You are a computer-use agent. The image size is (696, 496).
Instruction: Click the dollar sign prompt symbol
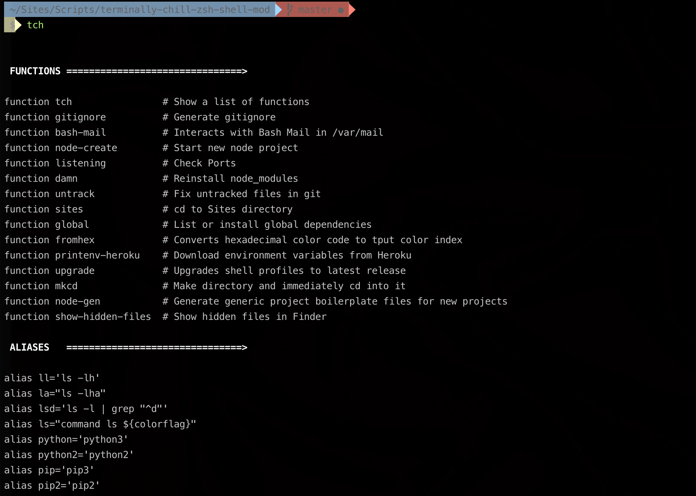[12, 25]
